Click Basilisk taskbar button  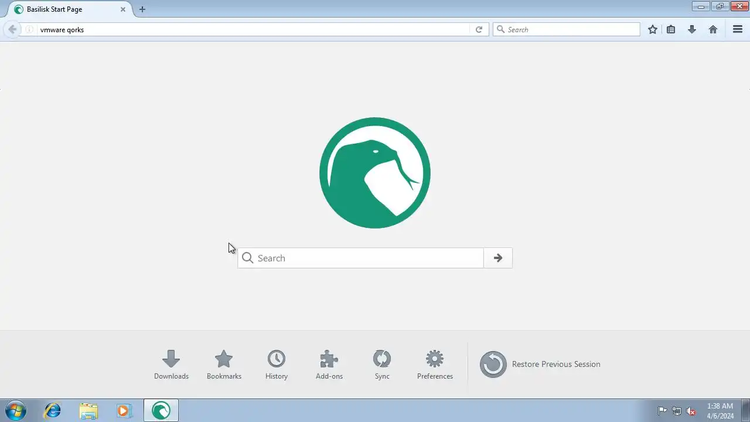pyautogui.click(x=161, y=410)
